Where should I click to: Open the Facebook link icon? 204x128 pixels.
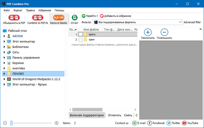(x=150, y=123)
